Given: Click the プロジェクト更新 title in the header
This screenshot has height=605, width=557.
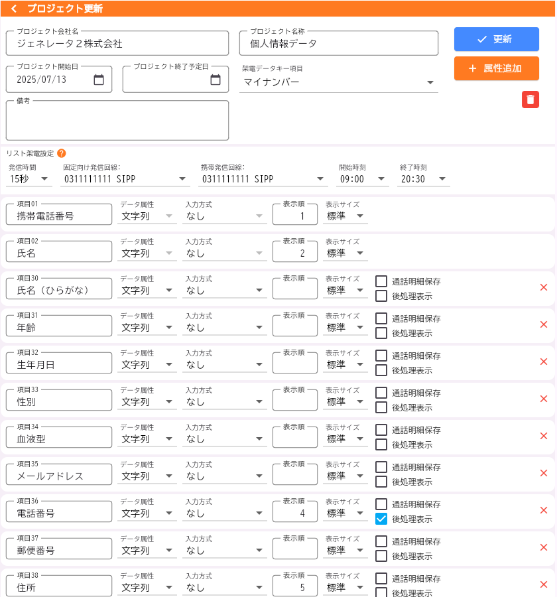Looking at the screenshot, I should click(65, 9).
